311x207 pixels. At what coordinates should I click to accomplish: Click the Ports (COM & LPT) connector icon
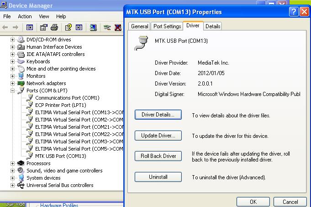click(21, 91)
